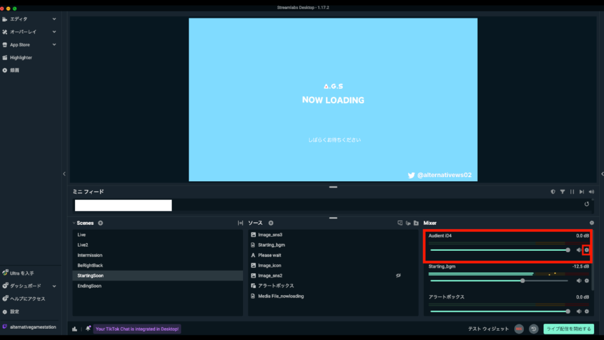The width and height of the screenshot is (604, 340).
Task: Mute the Audient iD4 audio source
Action: click(579, 250)
